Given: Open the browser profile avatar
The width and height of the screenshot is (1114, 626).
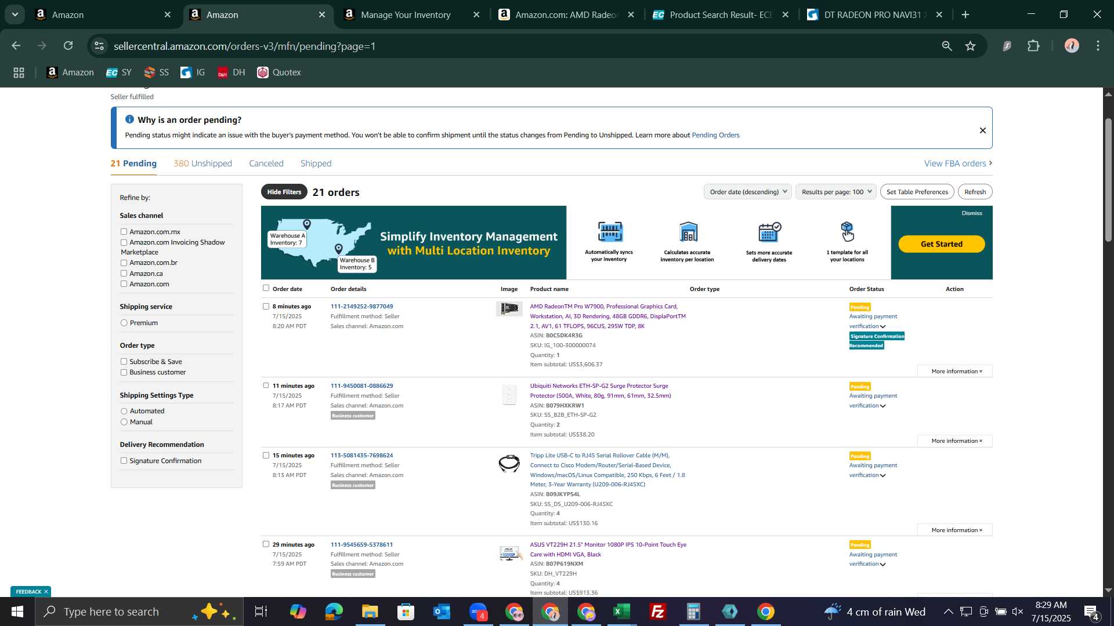Looking at the screenshot, I should (x=1072, y=46).
